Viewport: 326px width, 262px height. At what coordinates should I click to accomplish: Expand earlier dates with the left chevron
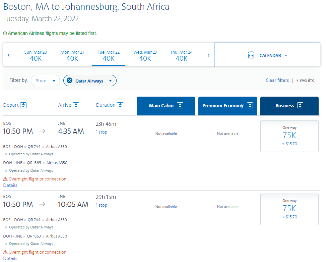click(x=8, y=55)
